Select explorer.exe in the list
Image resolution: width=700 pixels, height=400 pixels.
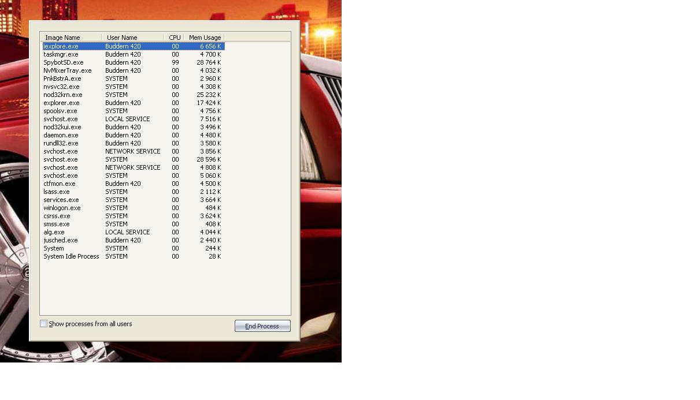[133, 103]
